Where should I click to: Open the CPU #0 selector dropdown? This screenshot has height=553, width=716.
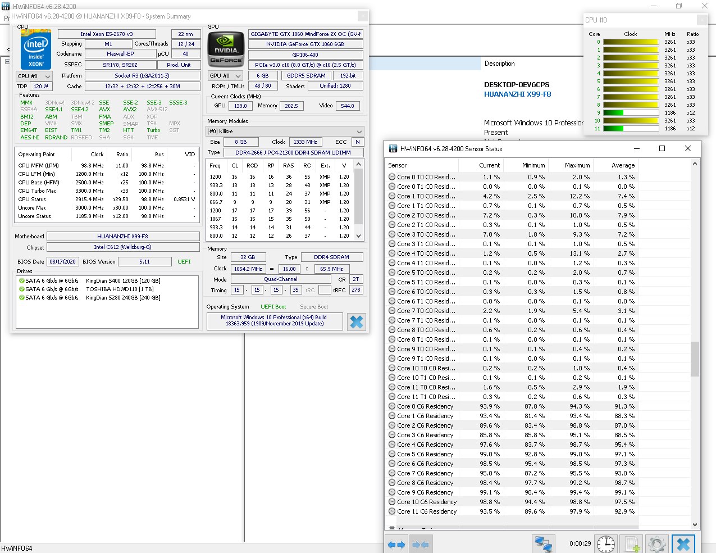click(x=34, y=76)
